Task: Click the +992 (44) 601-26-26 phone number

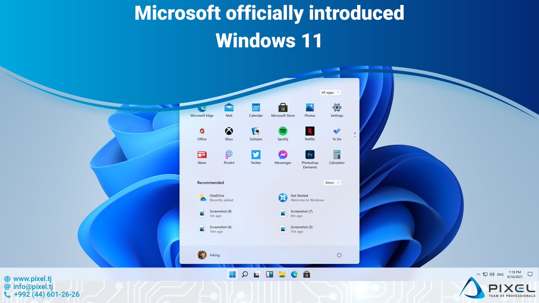Action: click(x=47, y=294)
